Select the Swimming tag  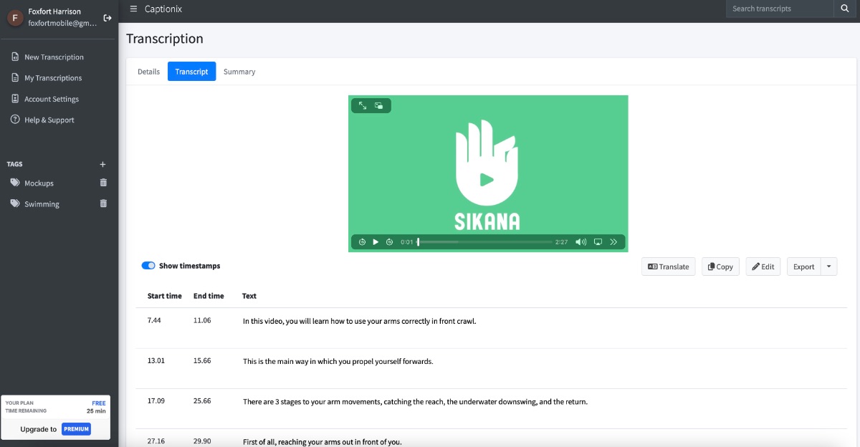tap(42, 204)
